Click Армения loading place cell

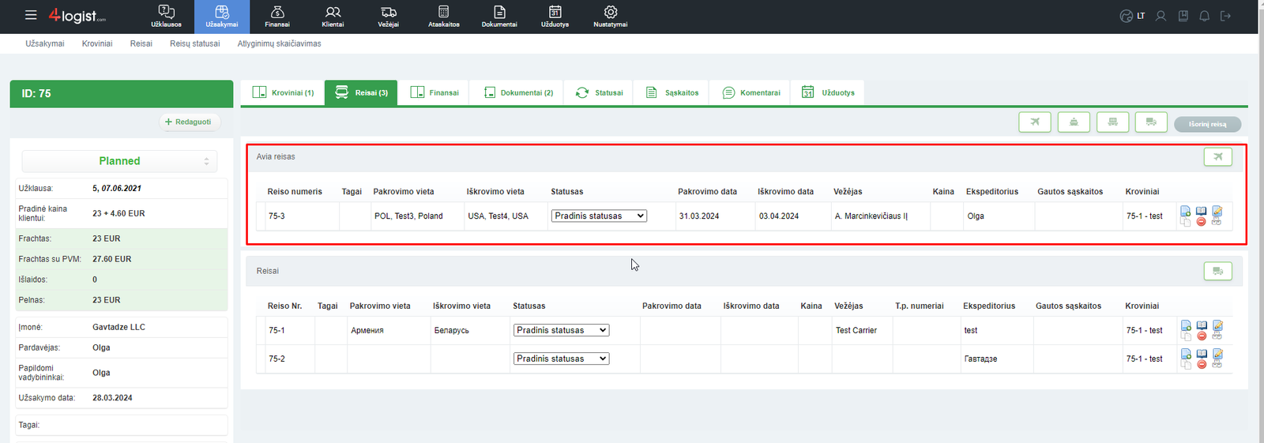(x=389, y=330)
